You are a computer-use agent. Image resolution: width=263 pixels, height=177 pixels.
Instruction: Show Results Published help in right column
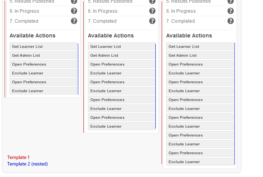tap(231, 2)
